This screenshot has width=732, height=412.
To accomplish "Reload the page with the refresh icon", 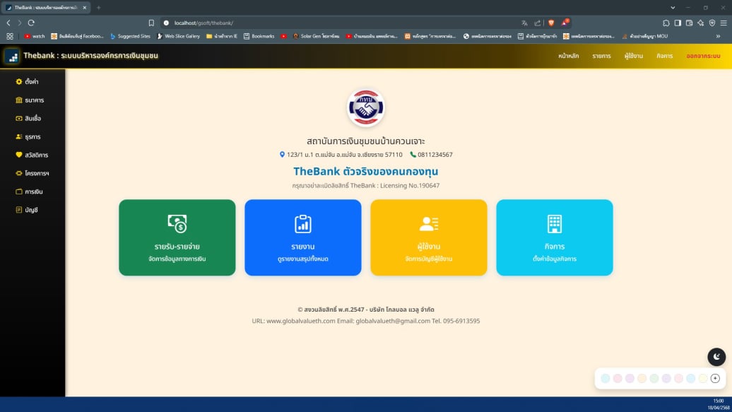I will tap(31, 23).
